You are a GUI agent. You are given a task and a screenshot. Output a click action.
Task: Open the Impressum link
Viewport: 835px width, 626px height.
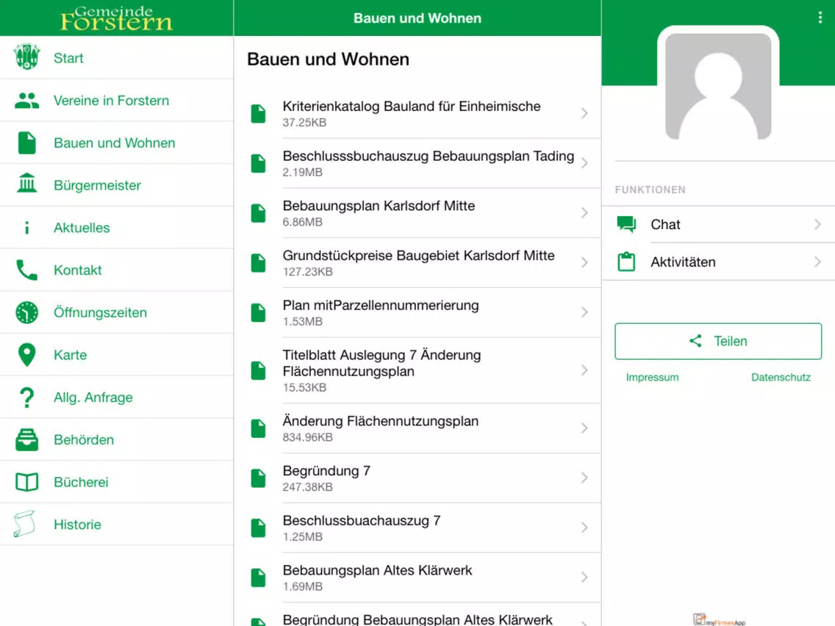(653, 378)
